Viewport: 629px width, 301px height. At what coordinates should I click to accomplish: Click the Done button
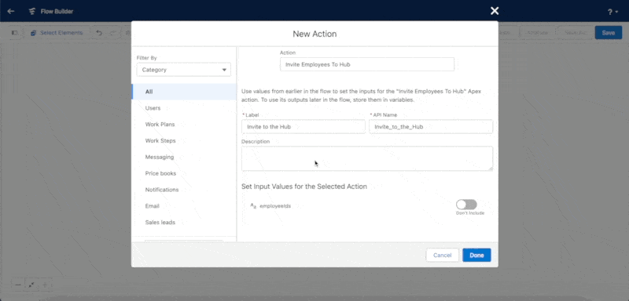pyautogui.click(x=476, y=255)
